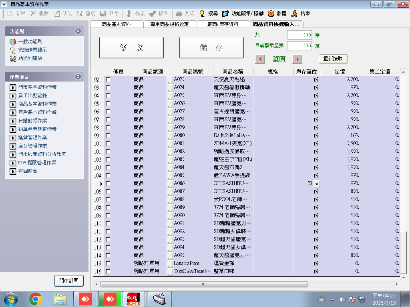410x307 pixels.
Task: Tick 停賣 checkbox for LotisticsPrice row
Action: [108, 263]
